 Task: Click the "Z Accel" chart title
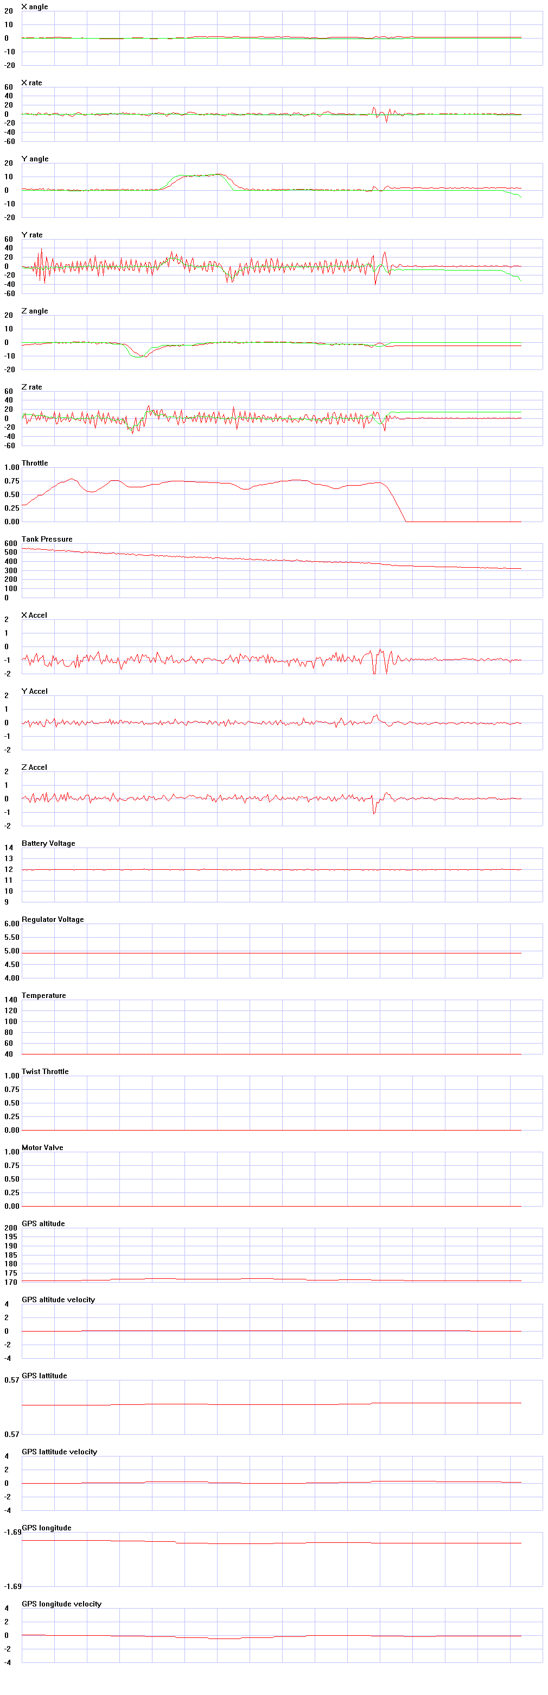click(x=34, y=767)
